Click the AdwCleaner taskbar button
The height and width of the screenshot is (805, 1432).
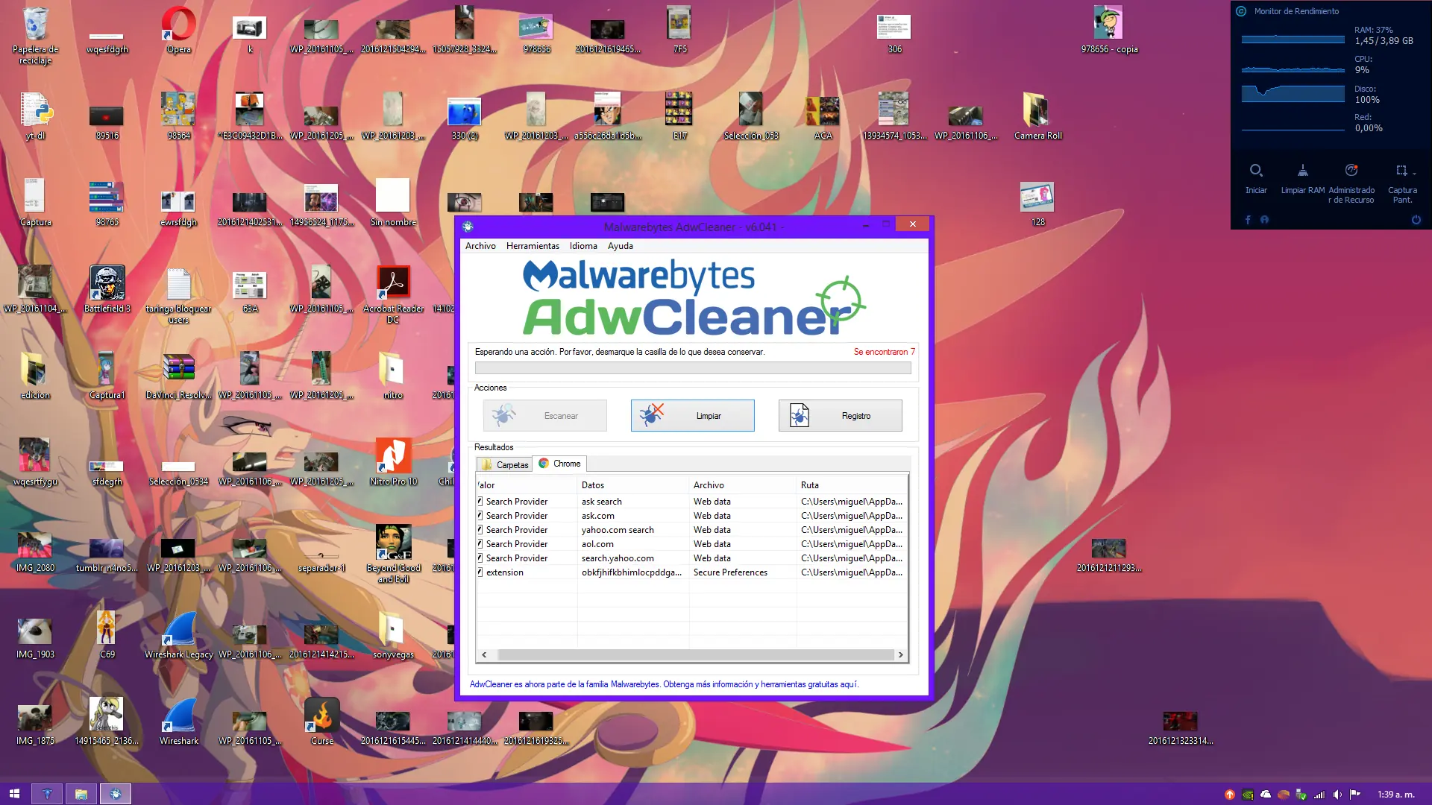pyautogui.click(x=115, y=794)
